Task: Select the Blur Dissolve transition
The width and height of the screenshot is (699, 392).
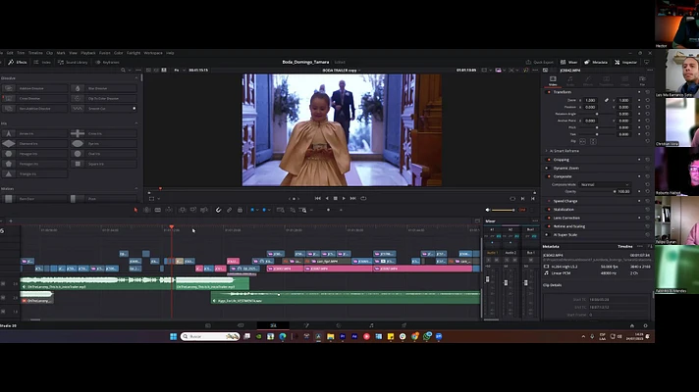Action: (103, 88)
